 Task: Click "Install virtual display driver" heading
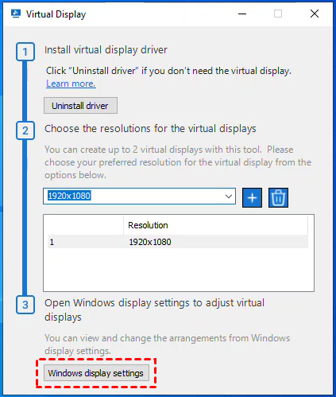[106, 50]
